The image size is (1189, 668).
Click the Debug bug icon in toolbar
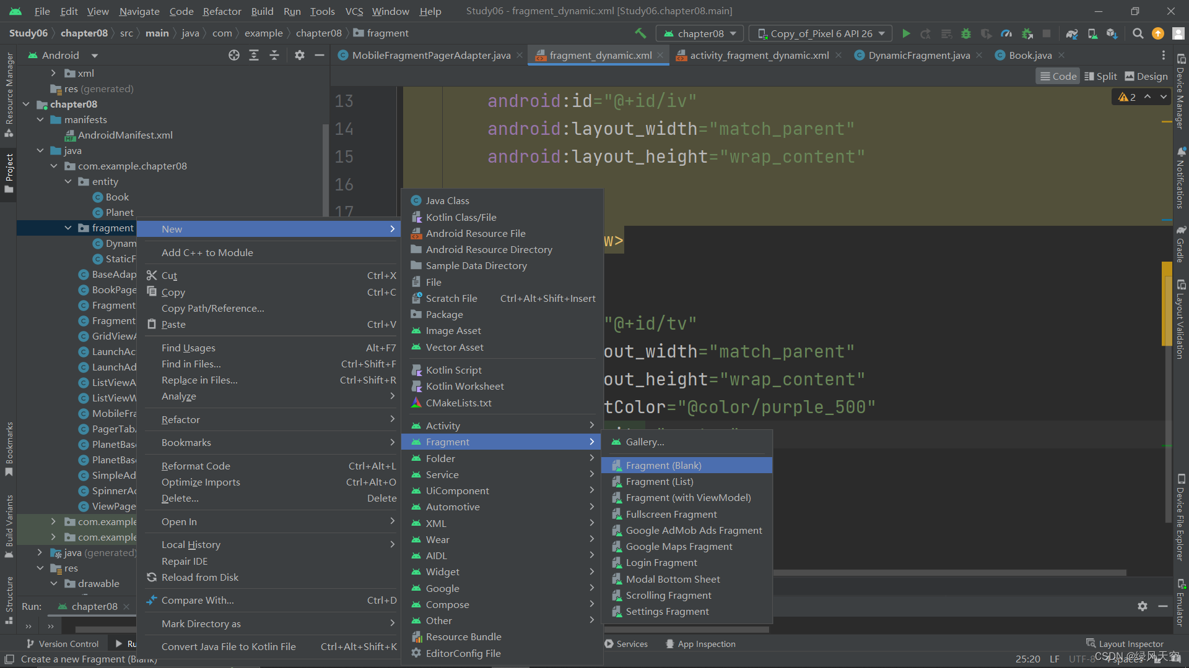coord(966,33)
